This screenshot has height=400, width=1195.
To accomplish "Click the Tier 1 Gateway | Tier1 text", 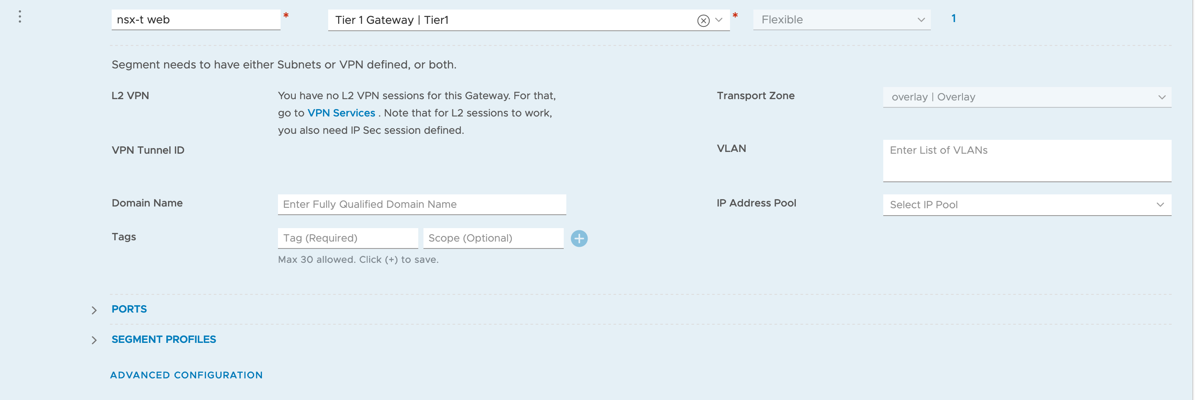I will [391, 20].
